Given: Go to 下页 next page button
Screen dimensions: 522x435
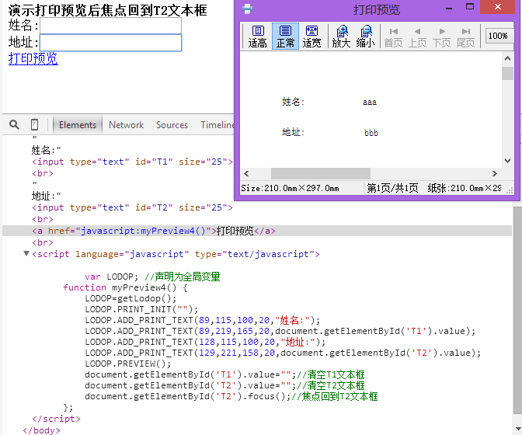Looking at the screenshot, I should [x=441, y=37].
